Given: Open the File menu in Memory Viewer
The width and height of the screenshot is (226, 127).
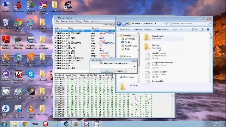Looking at the screenshot, I should (x=57, y=21).
